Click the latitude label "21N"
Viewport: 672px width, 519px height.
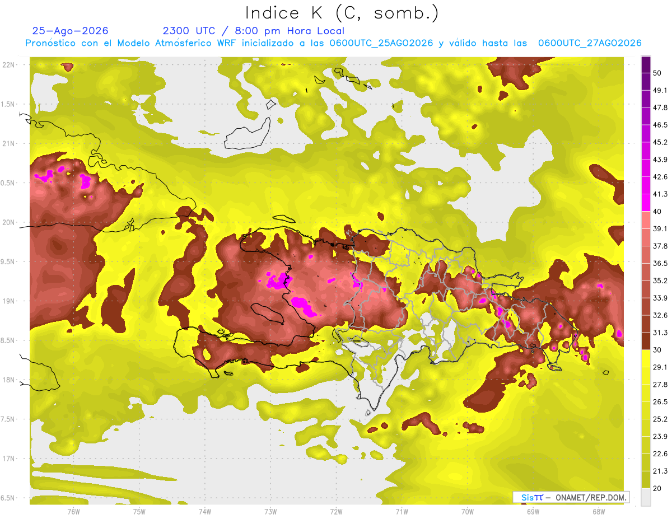[8, 144]
